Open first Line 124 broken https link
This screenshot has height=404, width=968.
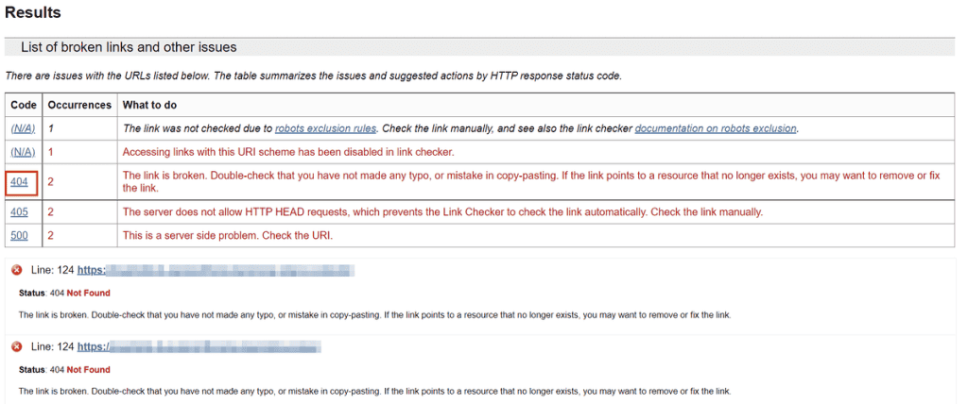pos(216,271)
